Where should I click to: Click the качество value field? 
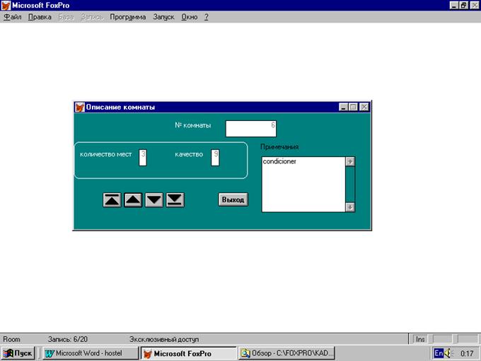(215, 156)
